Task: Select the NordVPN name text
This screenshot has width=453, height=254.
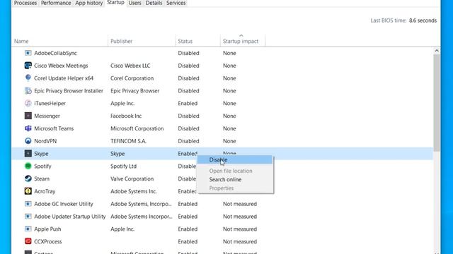Action: click(45, 141)
